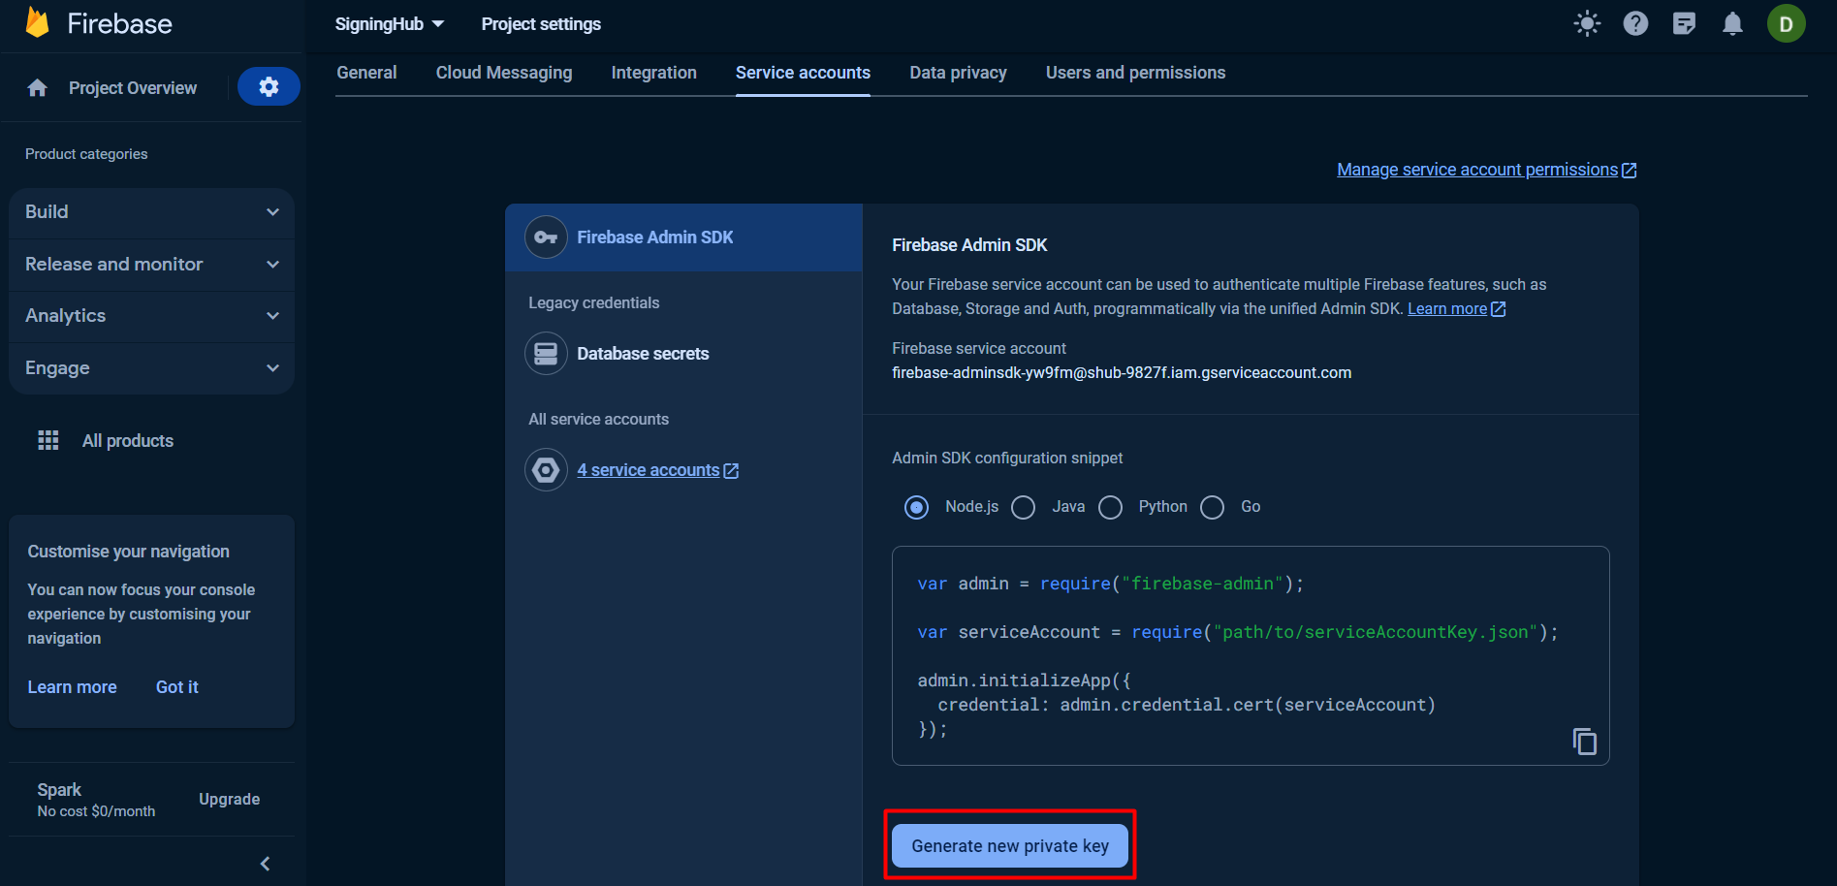Switch to the Data privacy tab
This screenshot has width=1837, height=886.
pos(958,73)
